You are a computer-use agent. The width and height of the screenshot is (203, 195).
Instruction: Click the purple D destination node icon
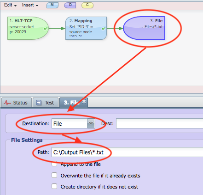point(70,5)
